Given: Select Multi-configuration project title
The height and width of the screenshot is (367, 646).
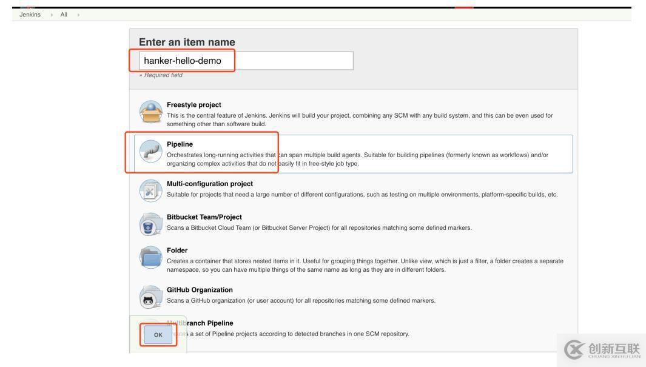Looking at the screenshot, I should coord(209,184).
